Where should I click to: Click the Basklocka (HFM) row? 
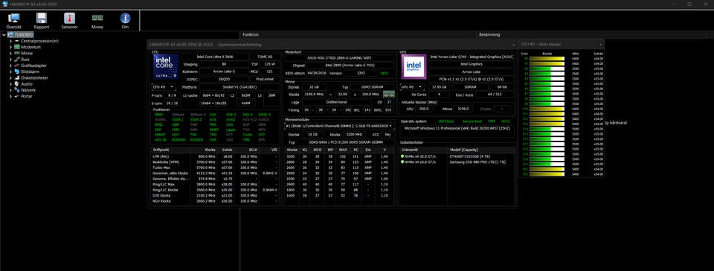pos(215,162)
